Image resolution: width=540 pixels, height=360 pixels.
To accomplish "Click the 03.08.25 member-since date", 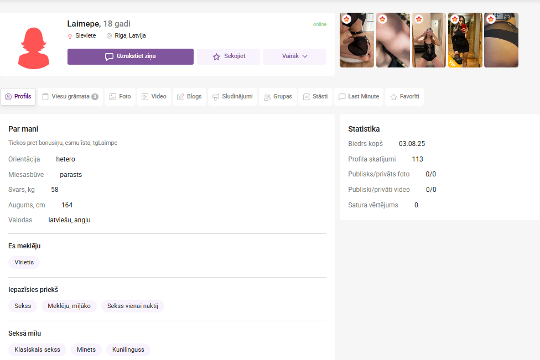I will (x=412, y=144).
